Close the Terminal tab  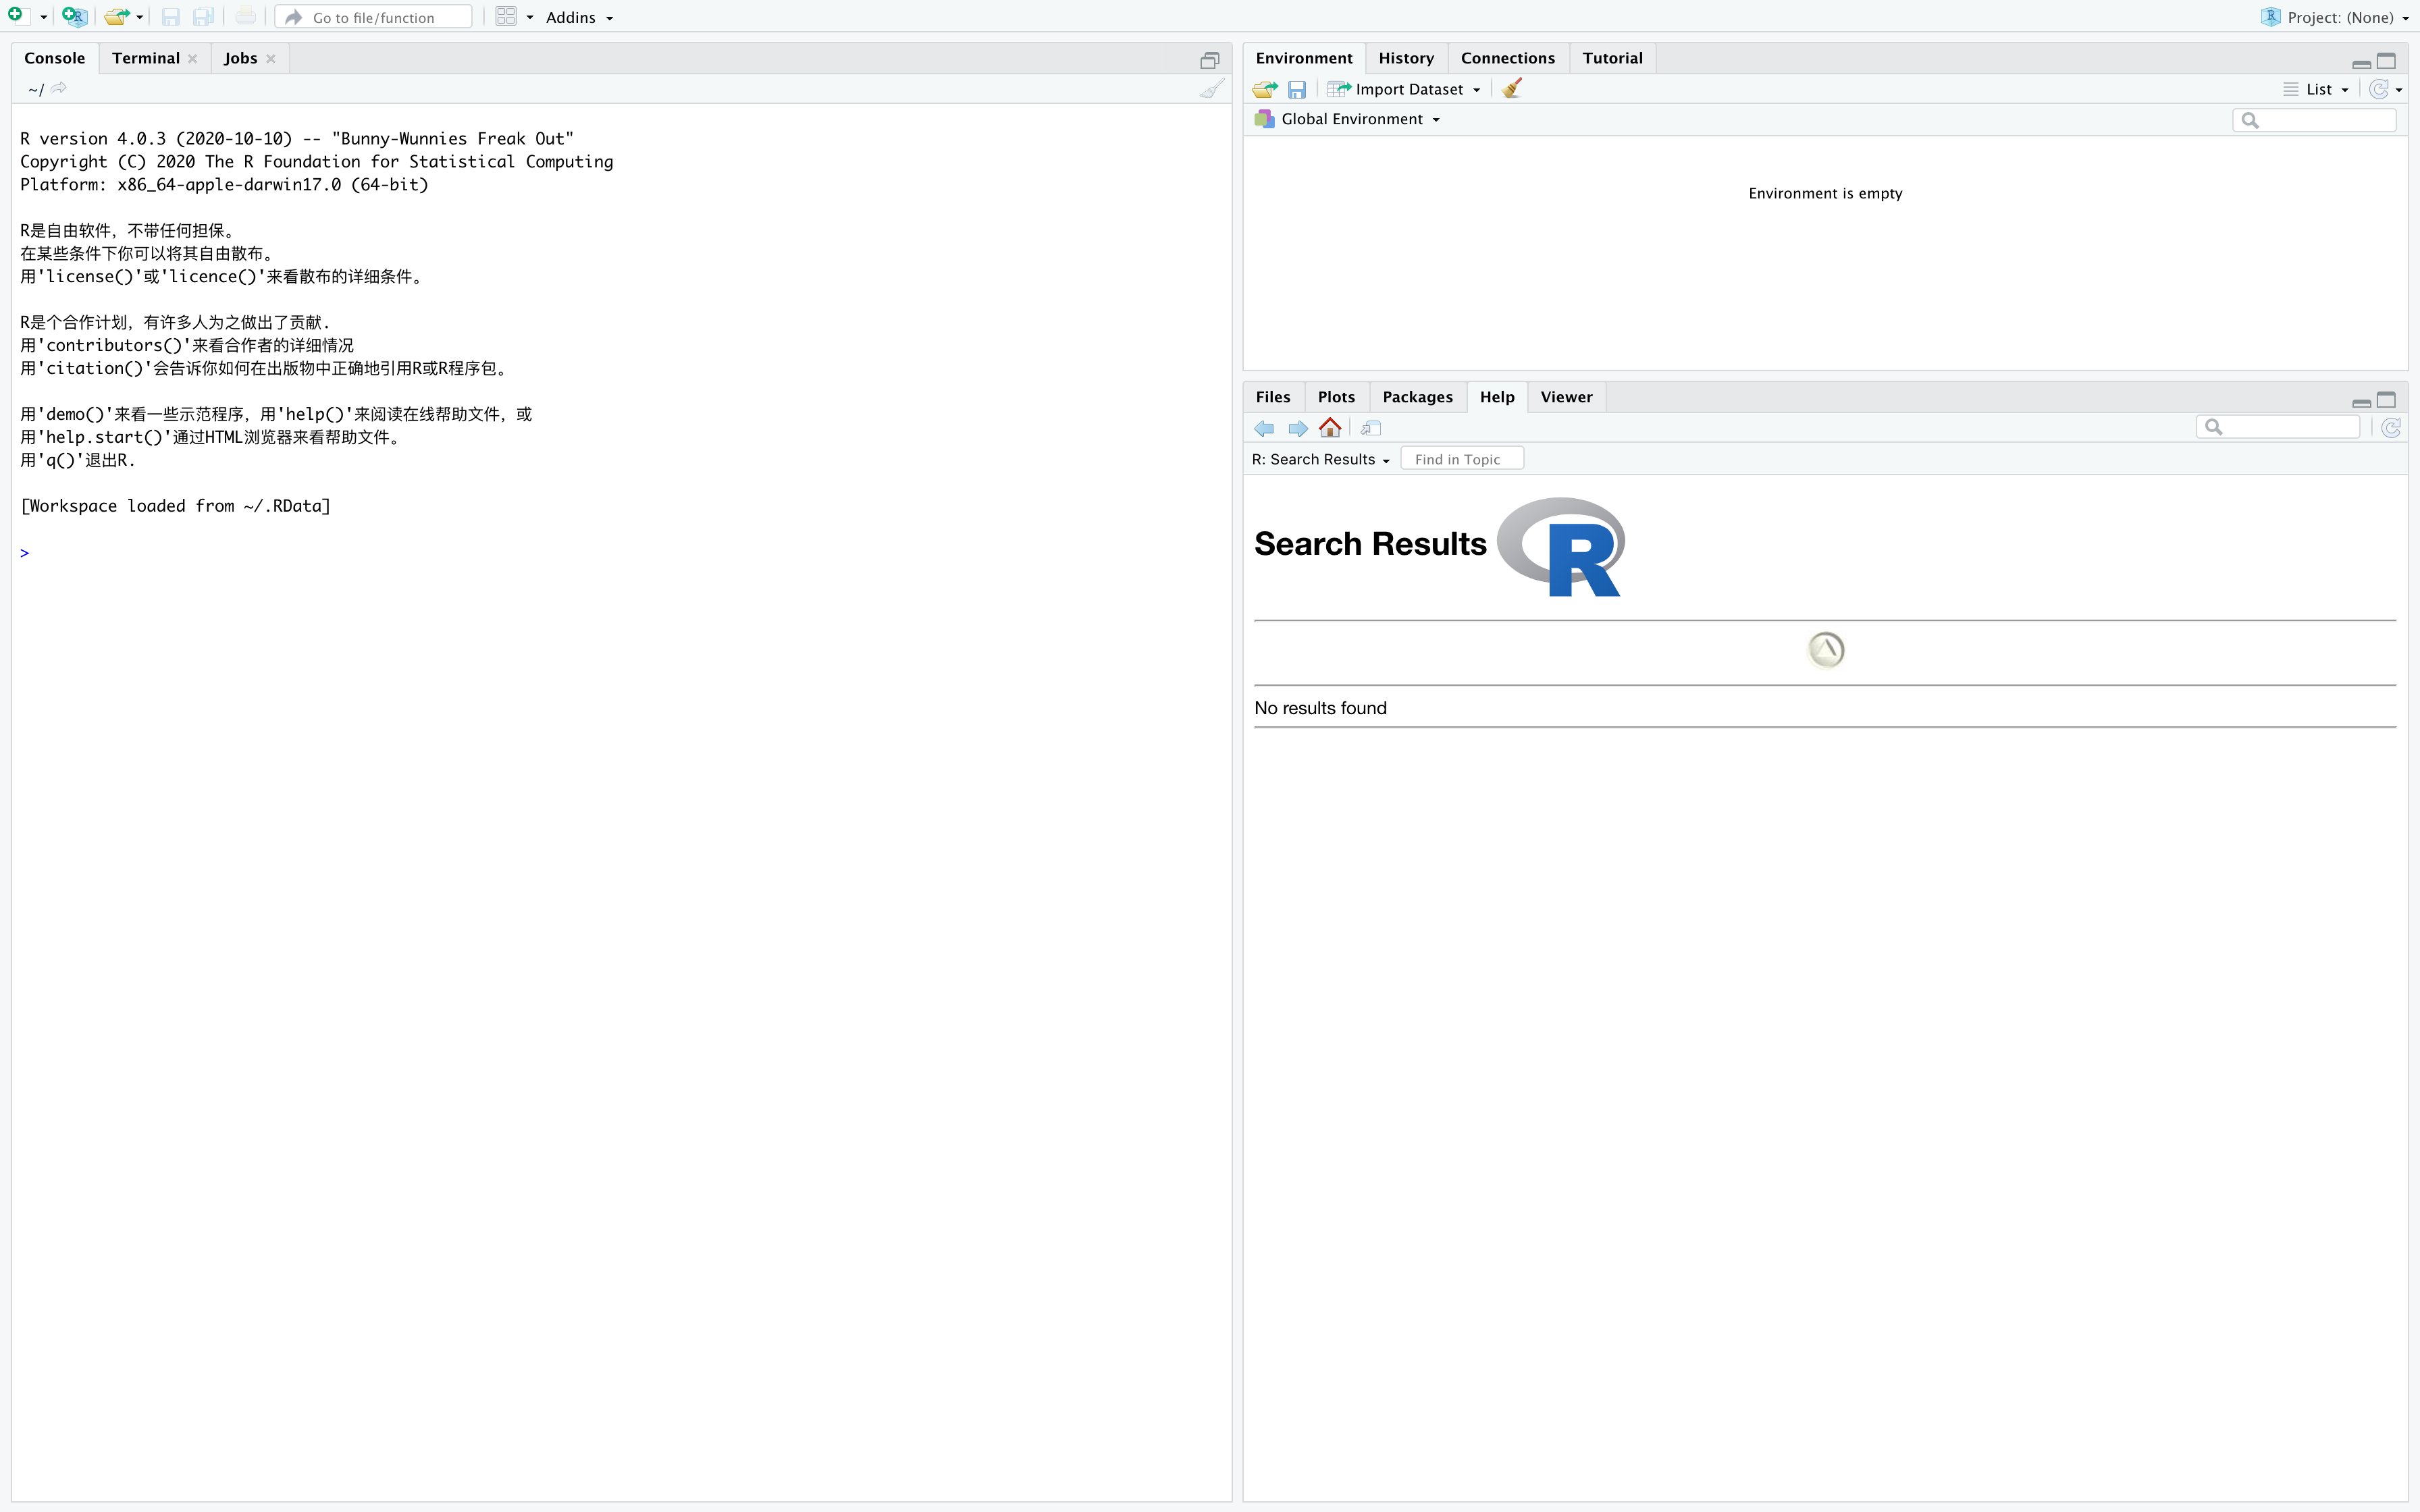click(x=193, y=59)
